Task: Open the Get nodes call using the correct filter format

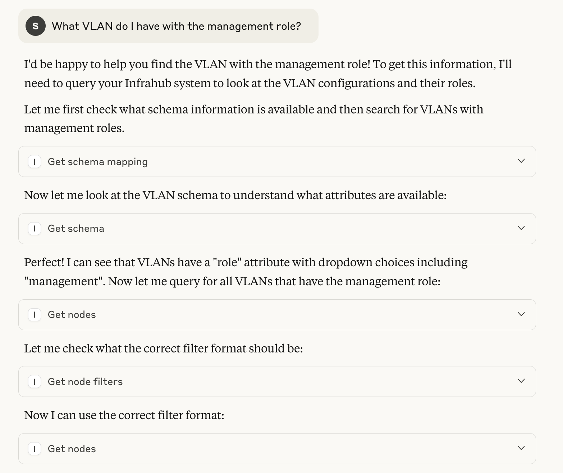Action: pyautogui.click(x=277, y=449)
